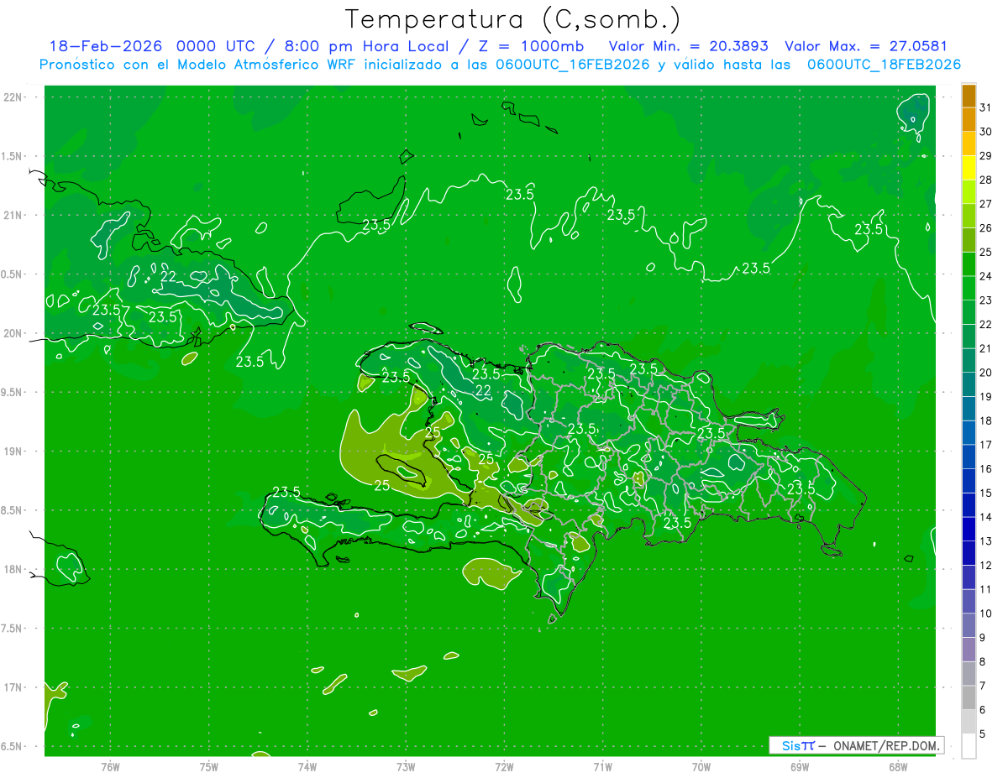The image size is (1008, 778).
Task: Click the 20N latitude axis label
Action: 14,333
